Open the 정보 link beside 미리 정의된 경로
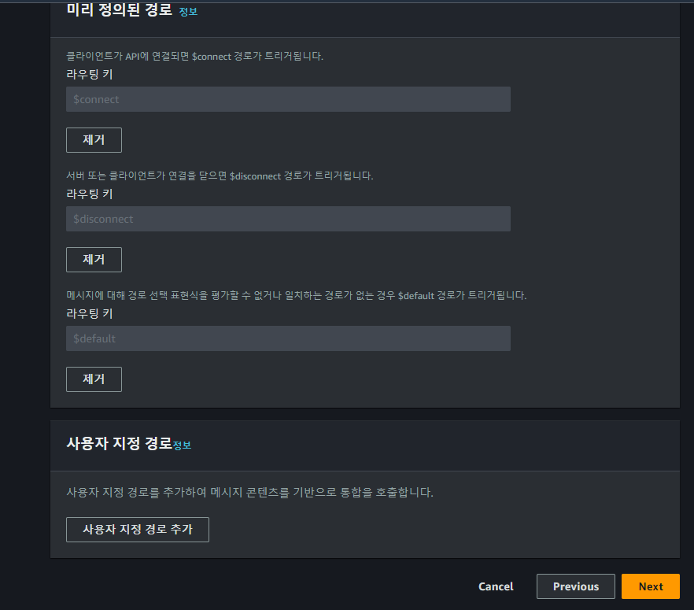 tap(188, 12)
